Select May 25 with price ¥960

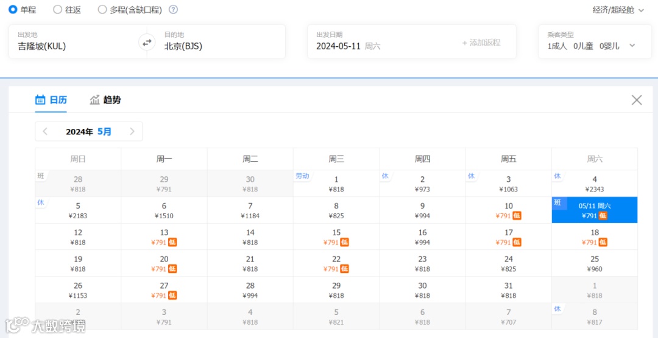click(x=595, y=263)
